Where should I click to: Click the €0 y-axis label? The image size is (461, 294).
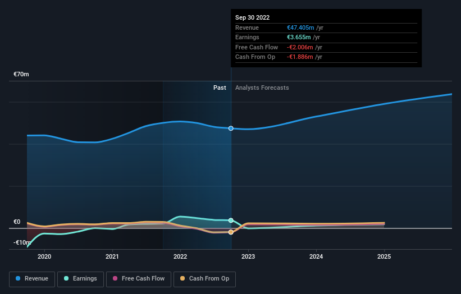17,222
